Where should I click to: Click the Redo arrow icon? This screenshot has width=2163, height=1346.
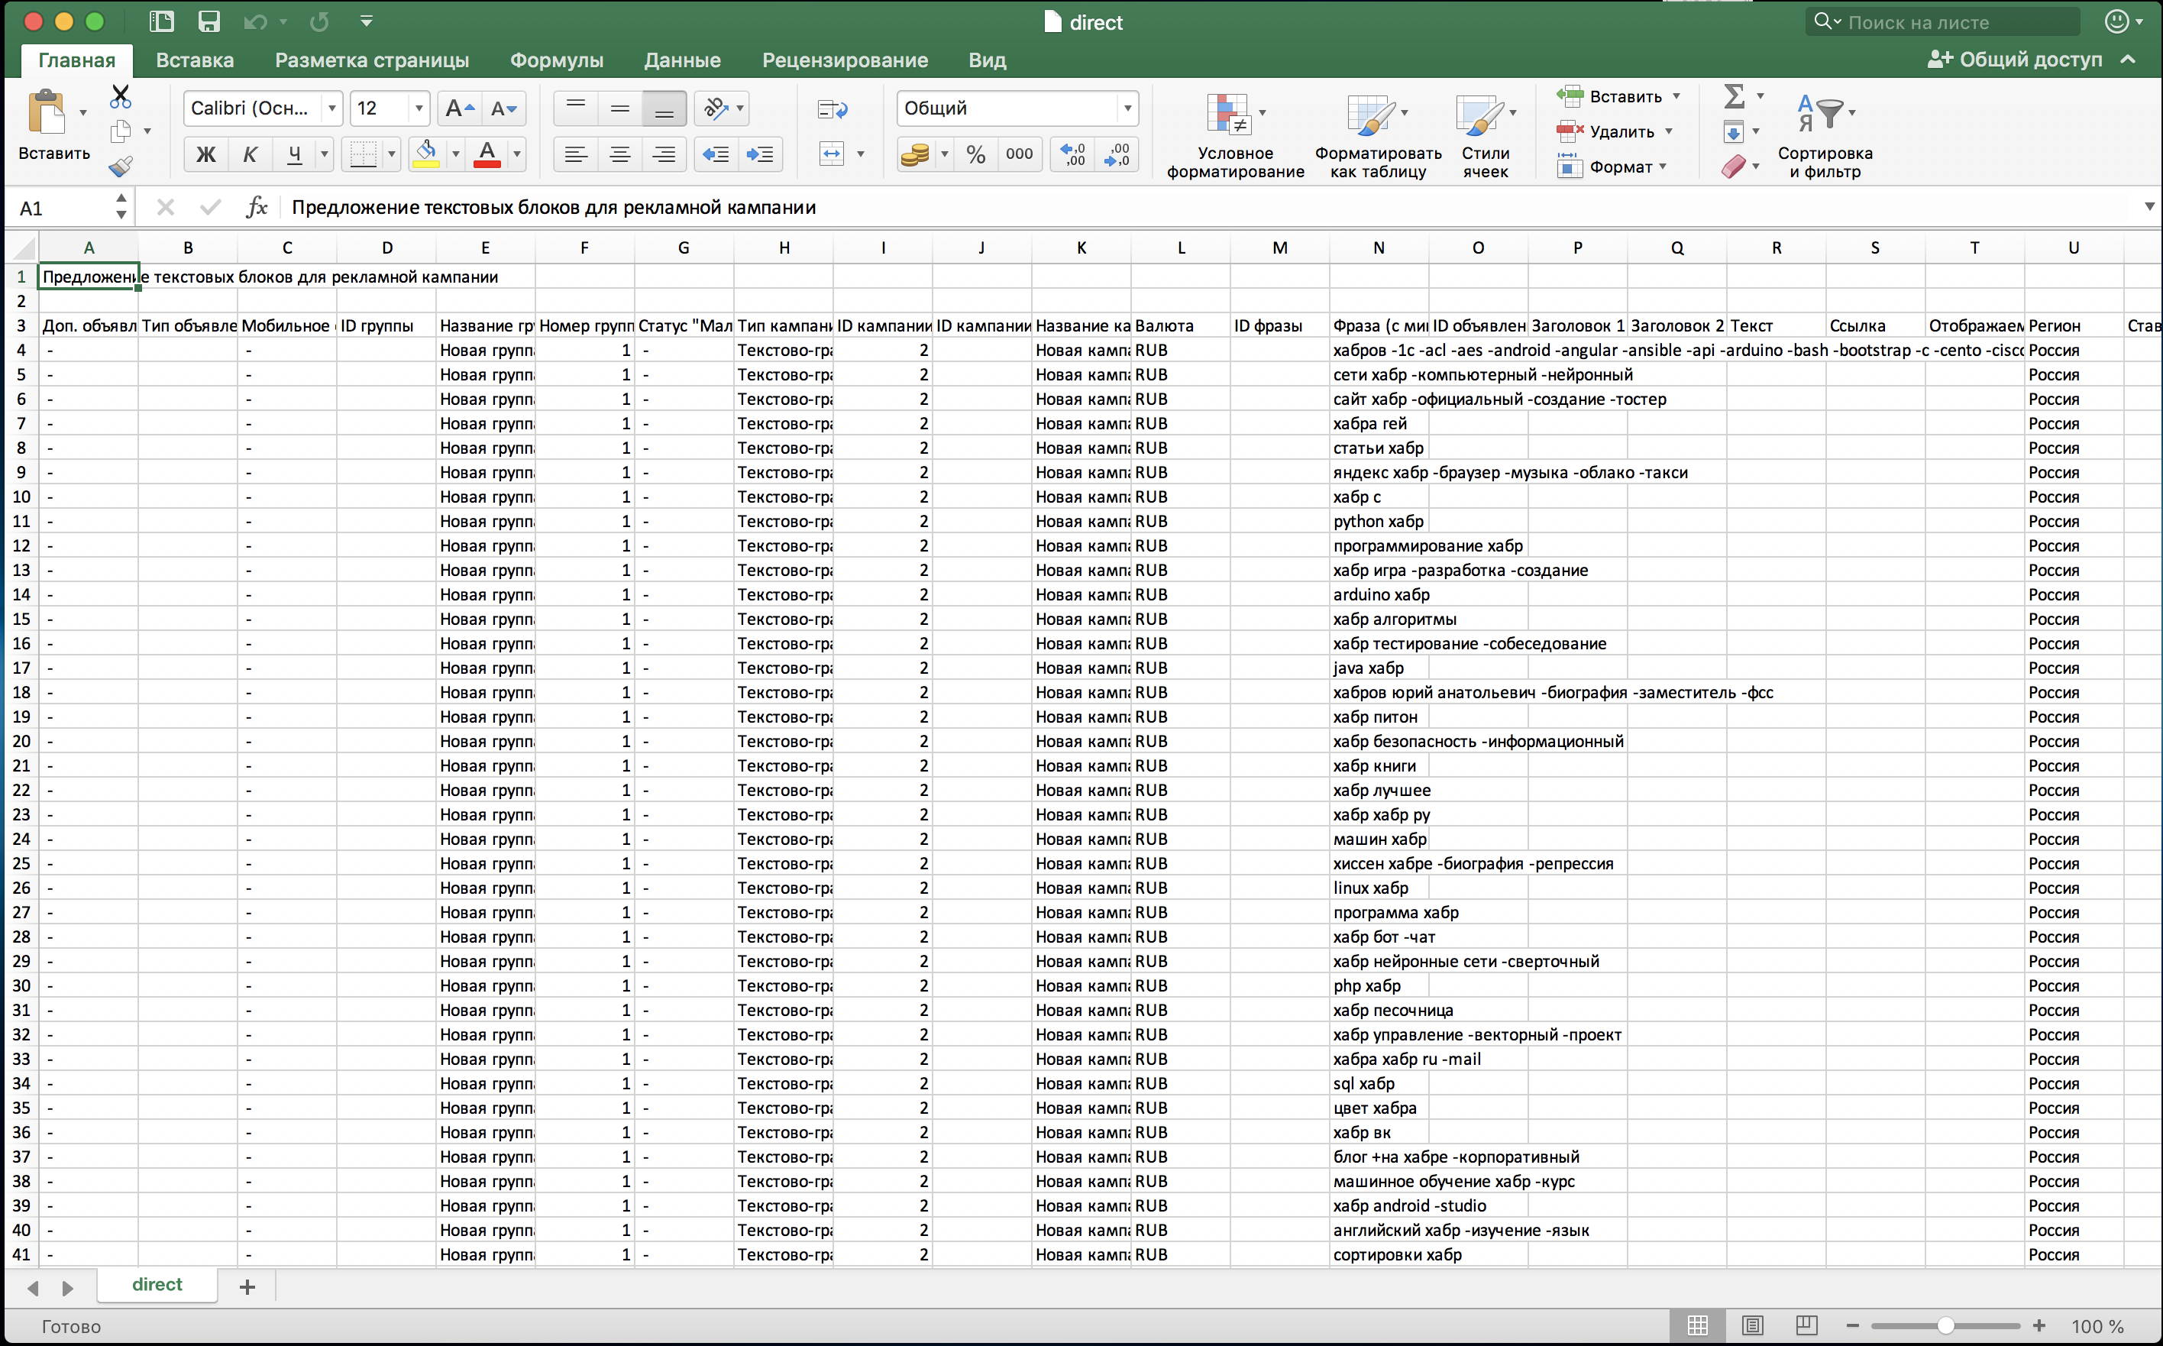(318, 21)
